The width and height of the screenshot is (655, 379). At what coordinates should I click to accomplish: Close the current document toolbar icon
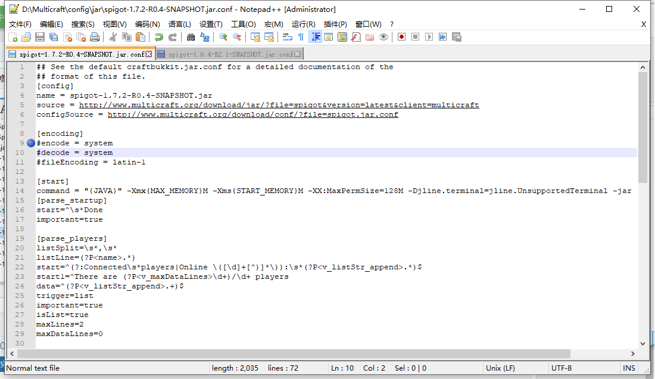[68, 37]
